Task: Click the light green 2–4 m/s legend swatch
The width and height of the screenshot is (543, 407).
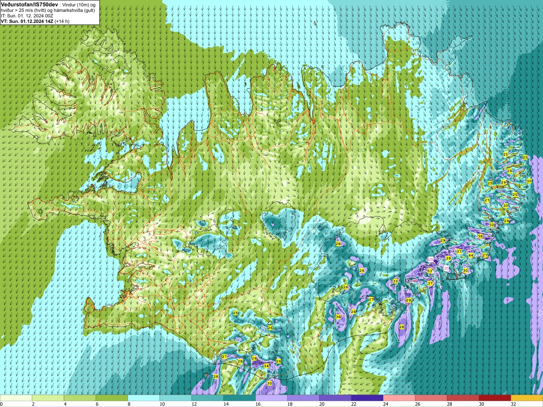Action: [x=48, y=398]
